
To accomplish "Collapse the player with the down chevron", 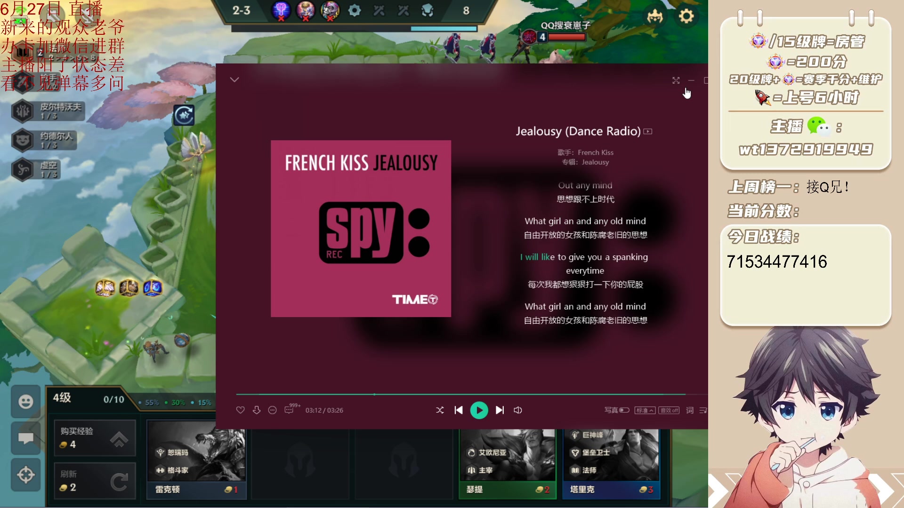I will [234, 79].
